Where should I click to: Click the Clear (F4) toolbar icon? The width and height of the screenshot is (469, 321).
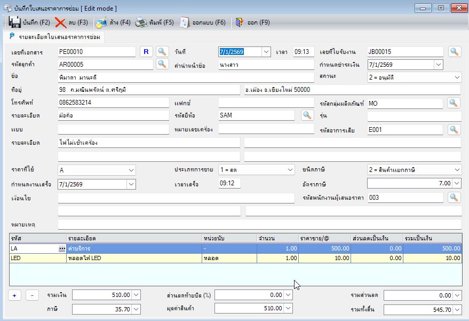coord(102,23)
